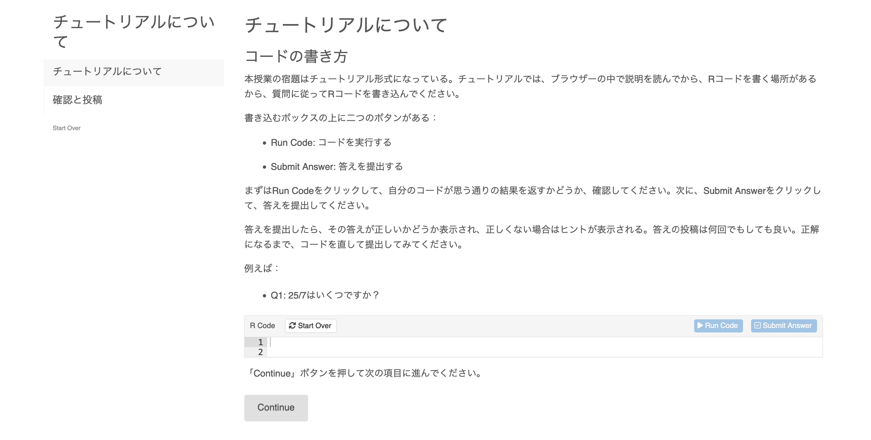This screenshot has width=871, height=440.
Task: Click the Run Code: コードを実行する bullet item
Action: (331, 143)
